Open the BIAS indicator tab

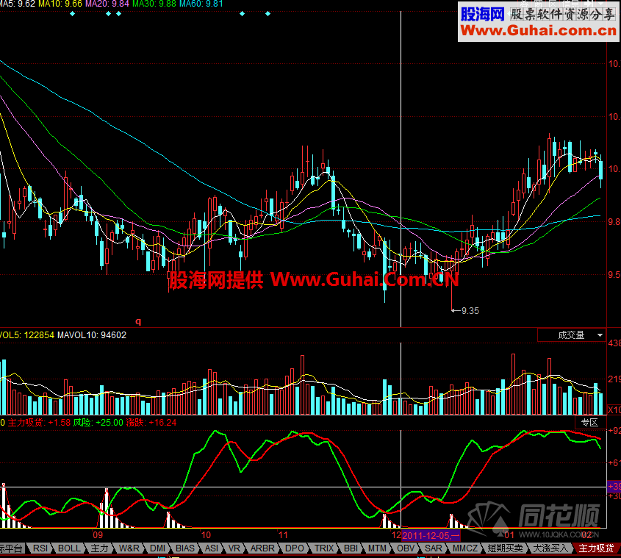[185, 548]
